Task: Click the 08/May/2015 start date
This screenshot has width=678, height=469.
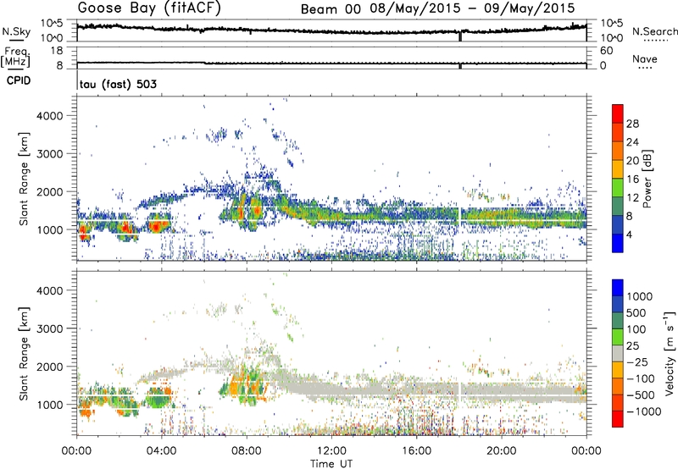Action: [415, 8]
